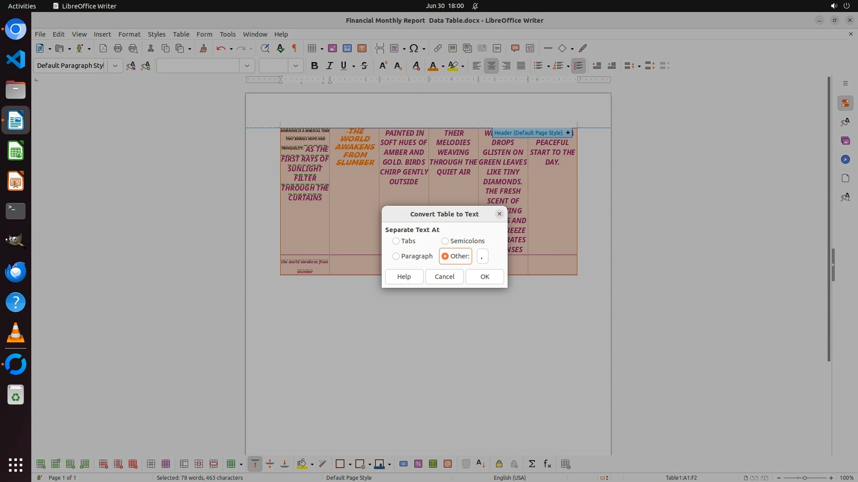
Task: Select the Semicolons radio option
Action: coord(445,241)
